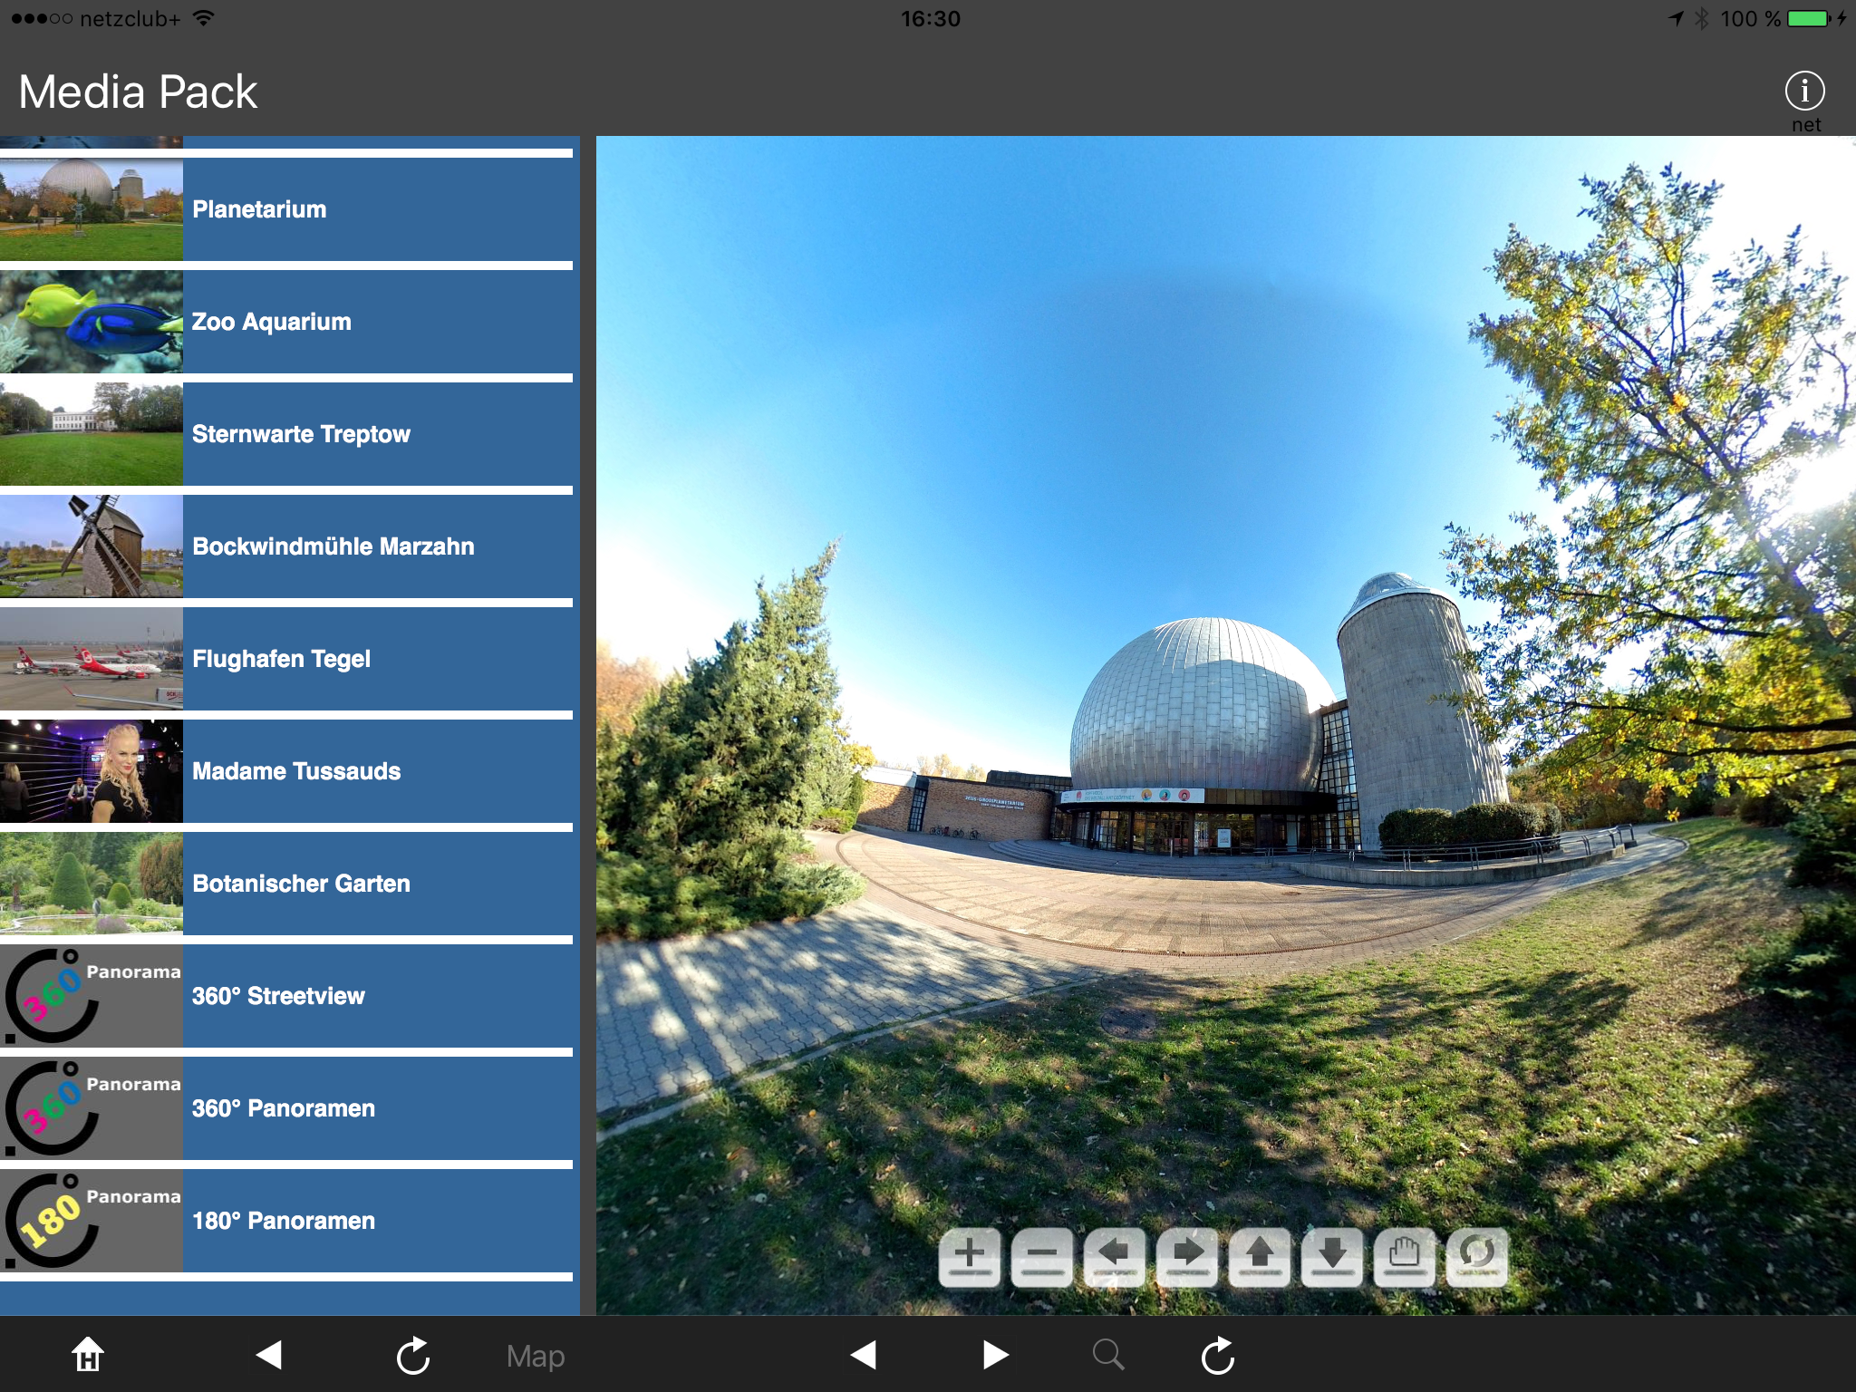The height and width of the screenshot is (1392, 1856).
Task: Reload the panorama viewer
Action: pos(1218,1355)
